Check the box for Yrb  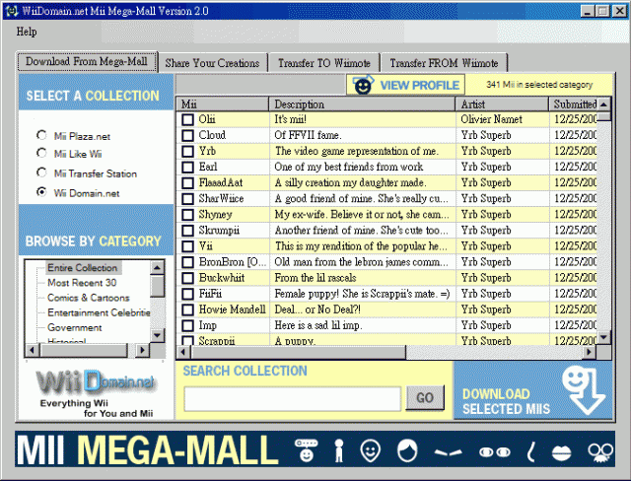click(187, 151)
